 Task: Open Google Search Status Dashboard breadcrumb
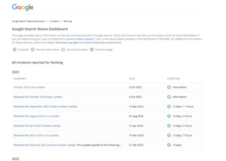coord(29,21)
